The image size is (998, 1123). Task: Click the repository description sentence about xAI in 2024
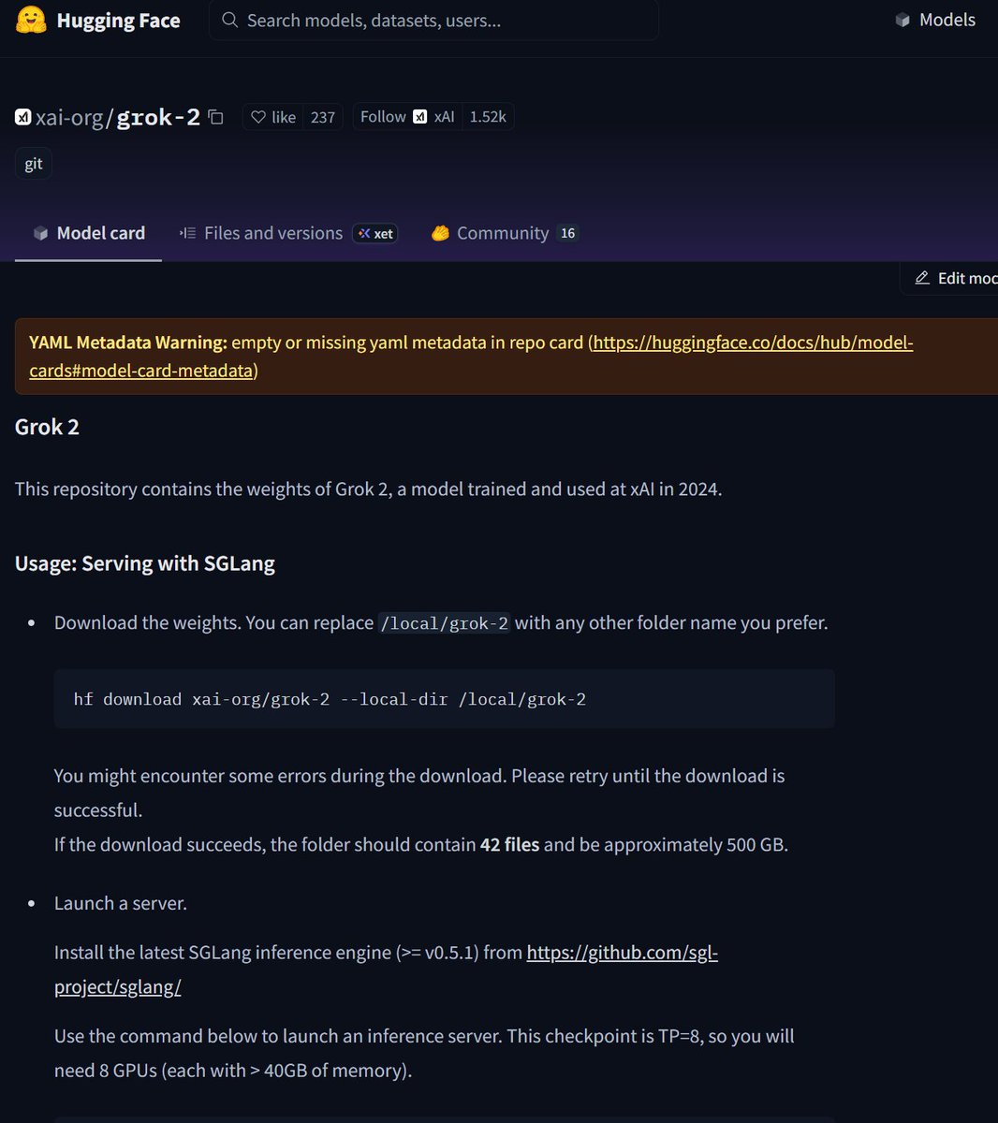tap(368, 489)
